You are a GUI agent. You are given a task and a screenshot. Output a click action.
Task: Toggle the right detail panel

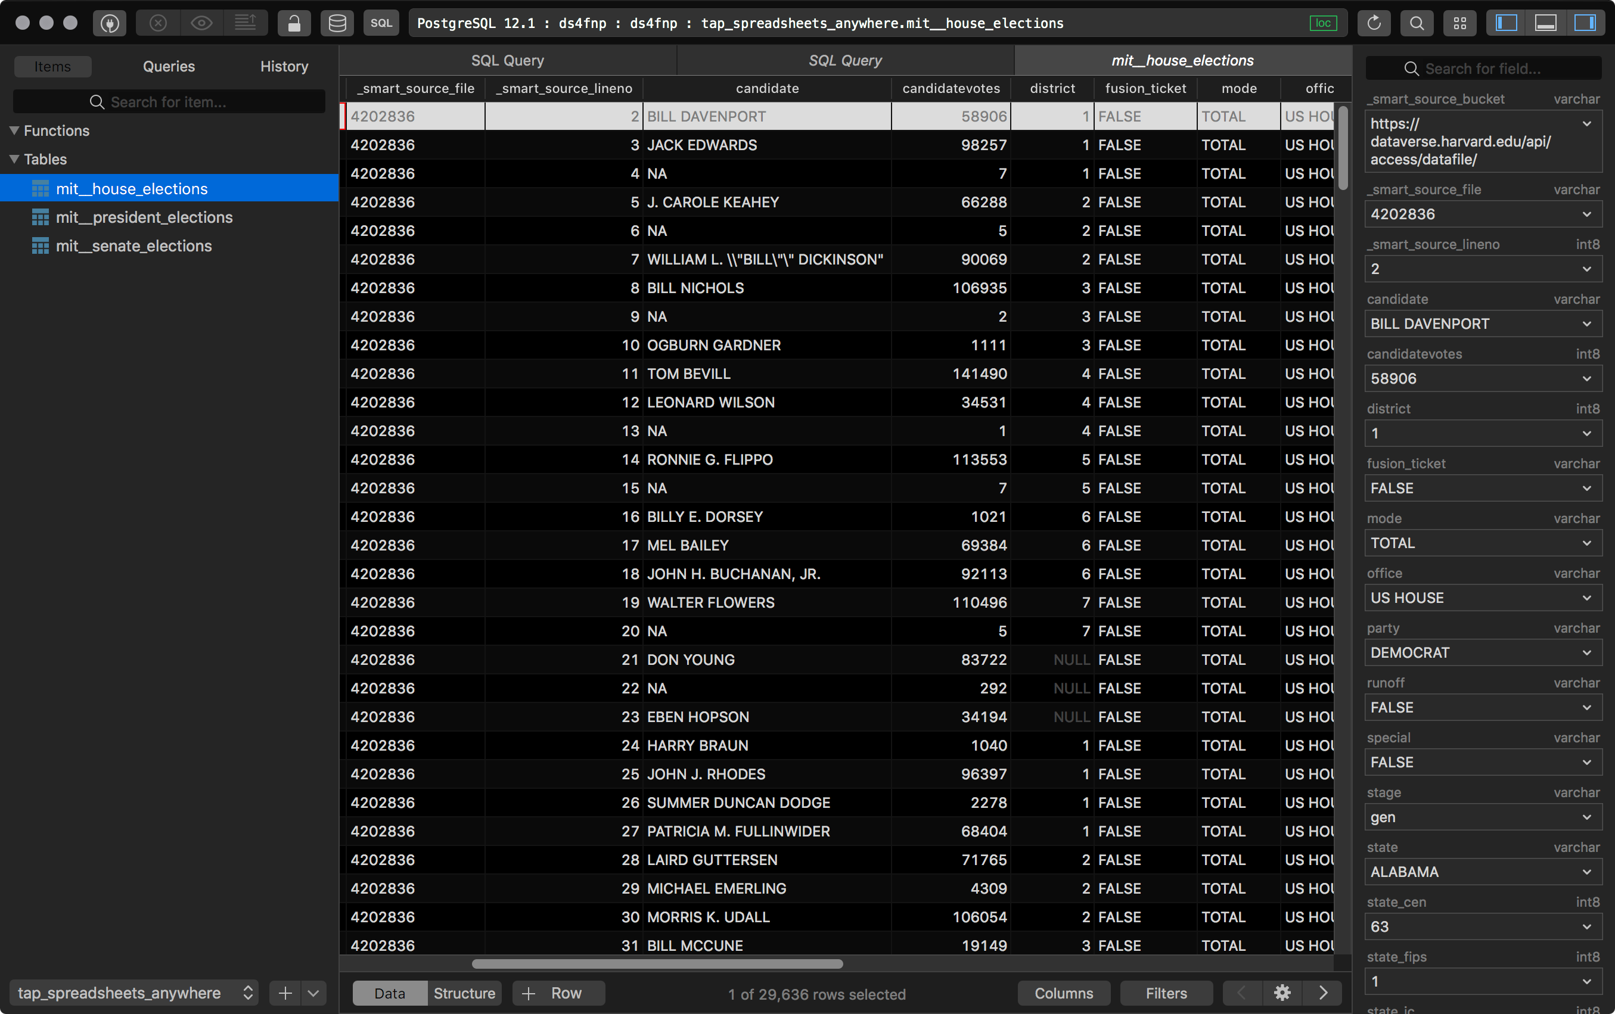[1585, 23]
